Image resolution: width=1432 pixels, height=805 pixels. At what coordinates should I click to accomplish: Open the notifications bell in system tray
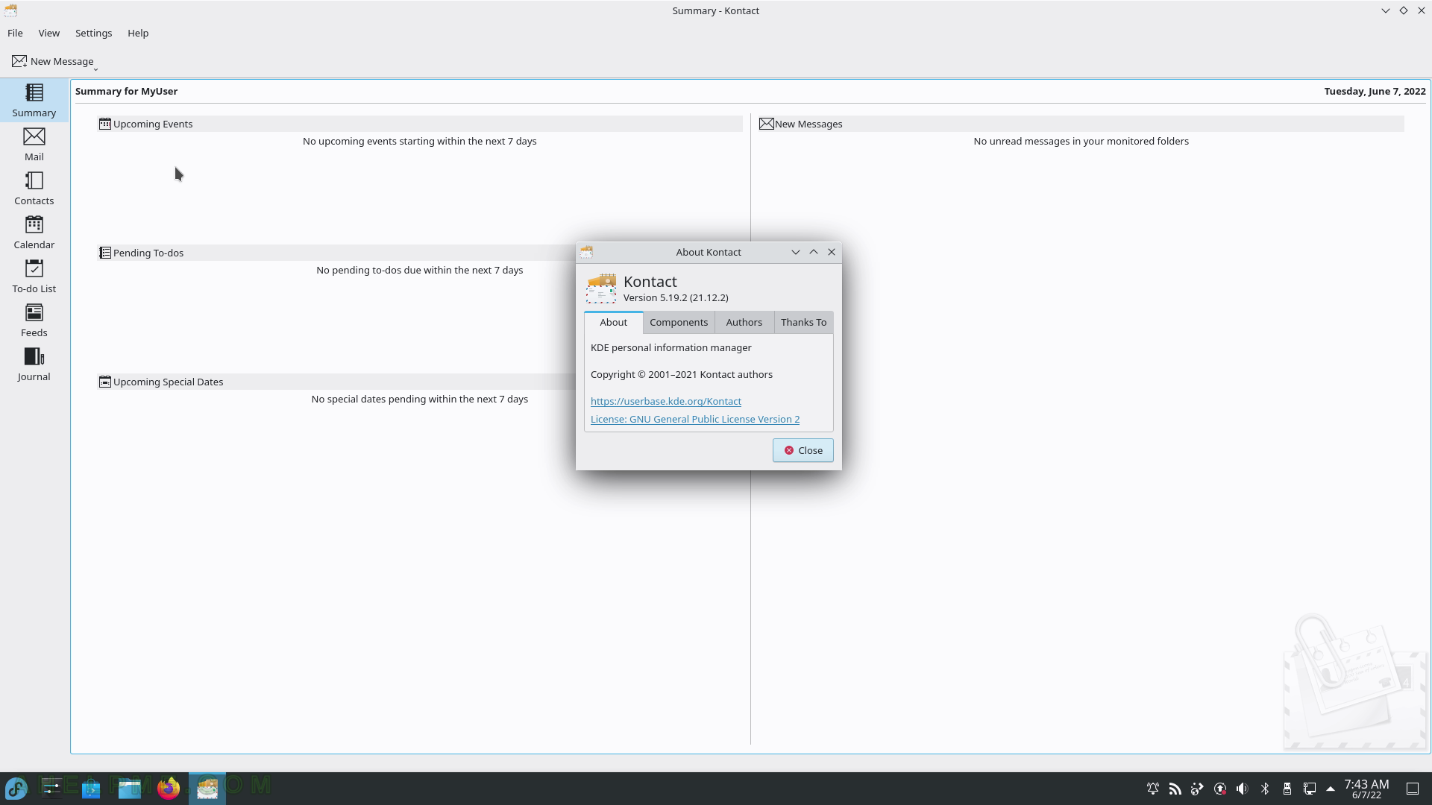point(1152,789)
